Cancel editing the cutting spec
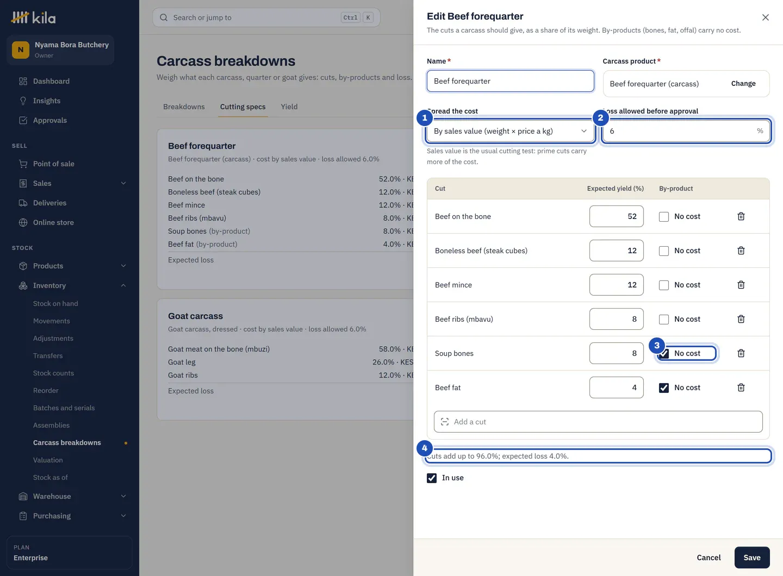 click(709, 558)
